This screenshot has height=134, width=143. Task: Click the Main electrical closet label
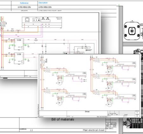(x=94, y=130)
